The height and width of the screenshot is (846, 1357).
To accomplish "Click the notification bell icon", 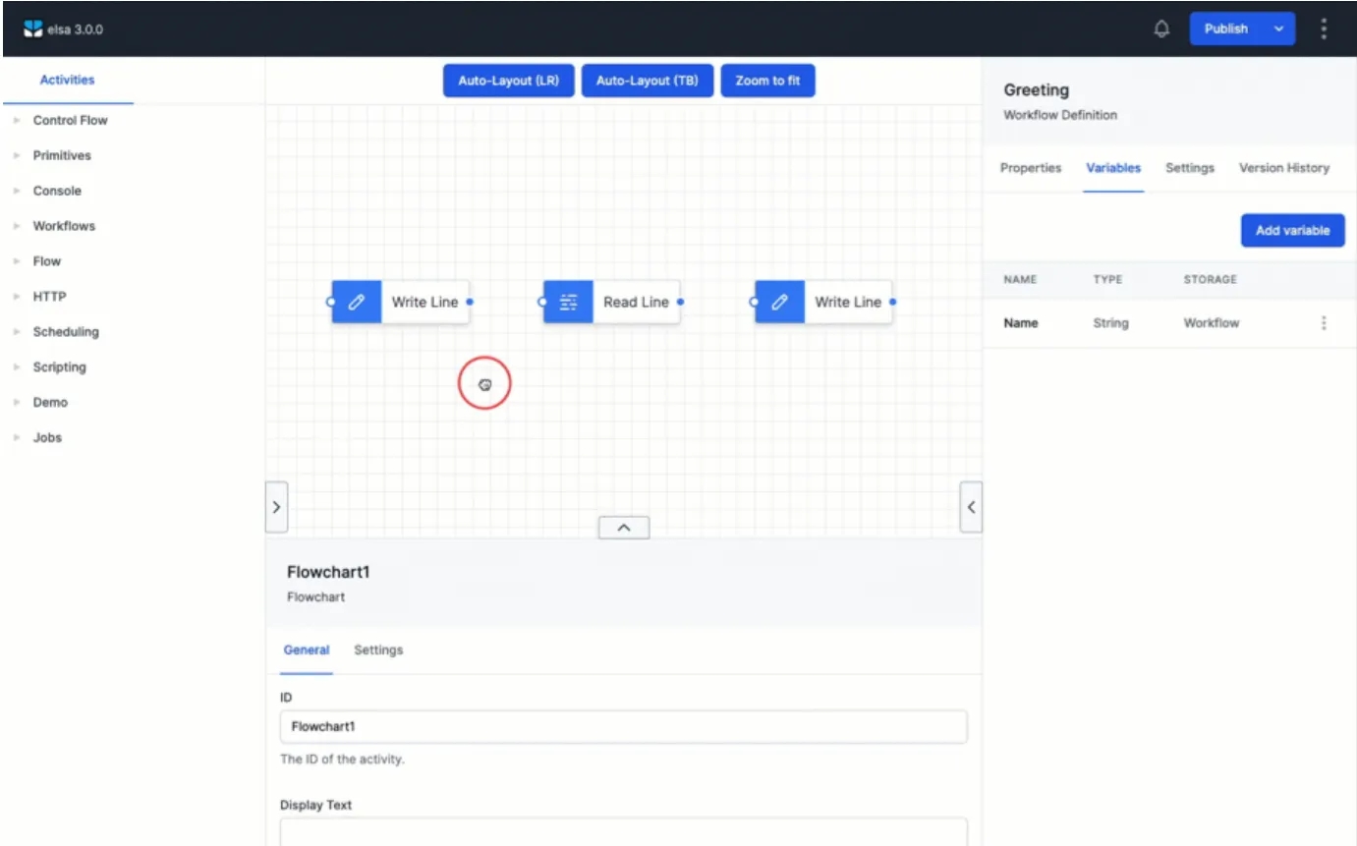I will [x=1161, y=28].
